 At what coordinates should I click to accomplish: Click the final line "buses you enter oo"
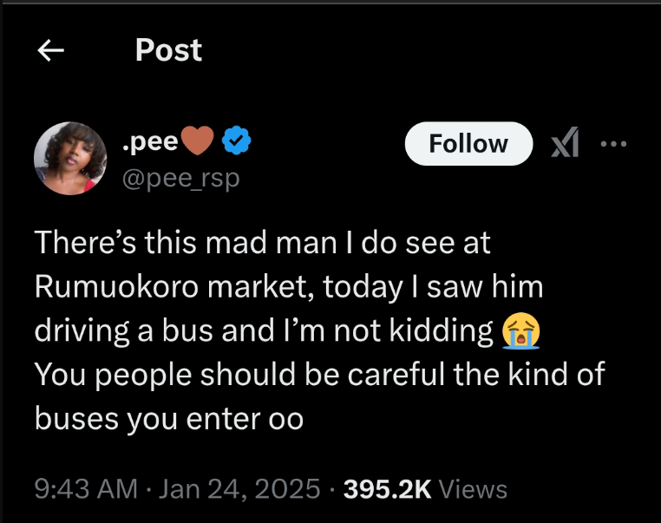[x=168, y=419]
